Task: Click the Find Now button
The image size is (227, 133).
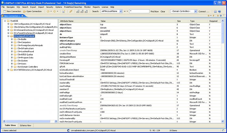Action: tap(154, 11)
